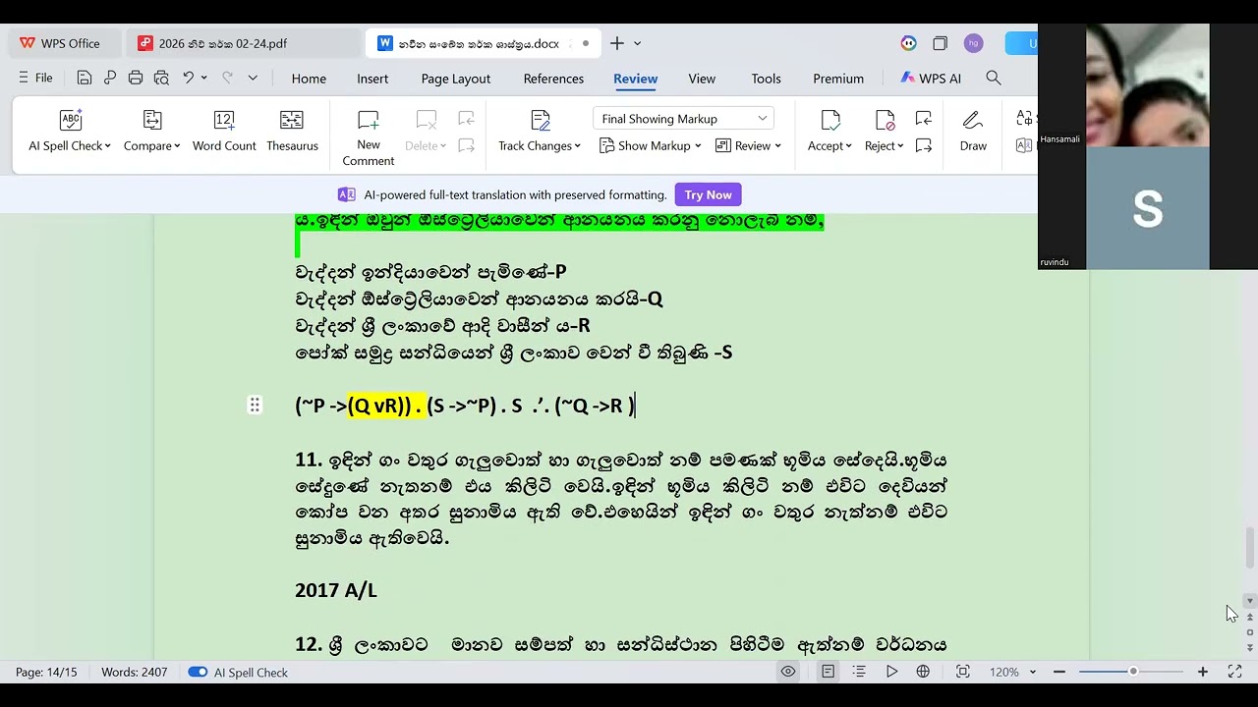Viewport: 1258px width, 707px height.
Task: Click the zoom in plus button
Action: tap(1203, 672)
